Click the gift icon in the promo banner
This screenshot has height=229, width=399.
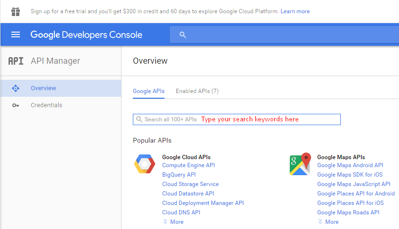[16, 12]
